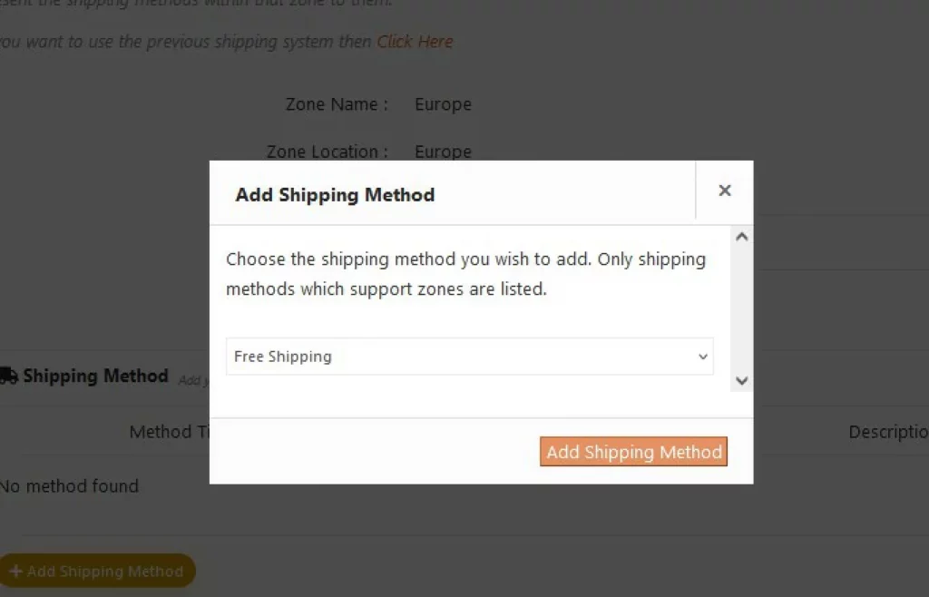
Task: Click the Europe value next to Zone Location
Action: click(x=443, y=152)
